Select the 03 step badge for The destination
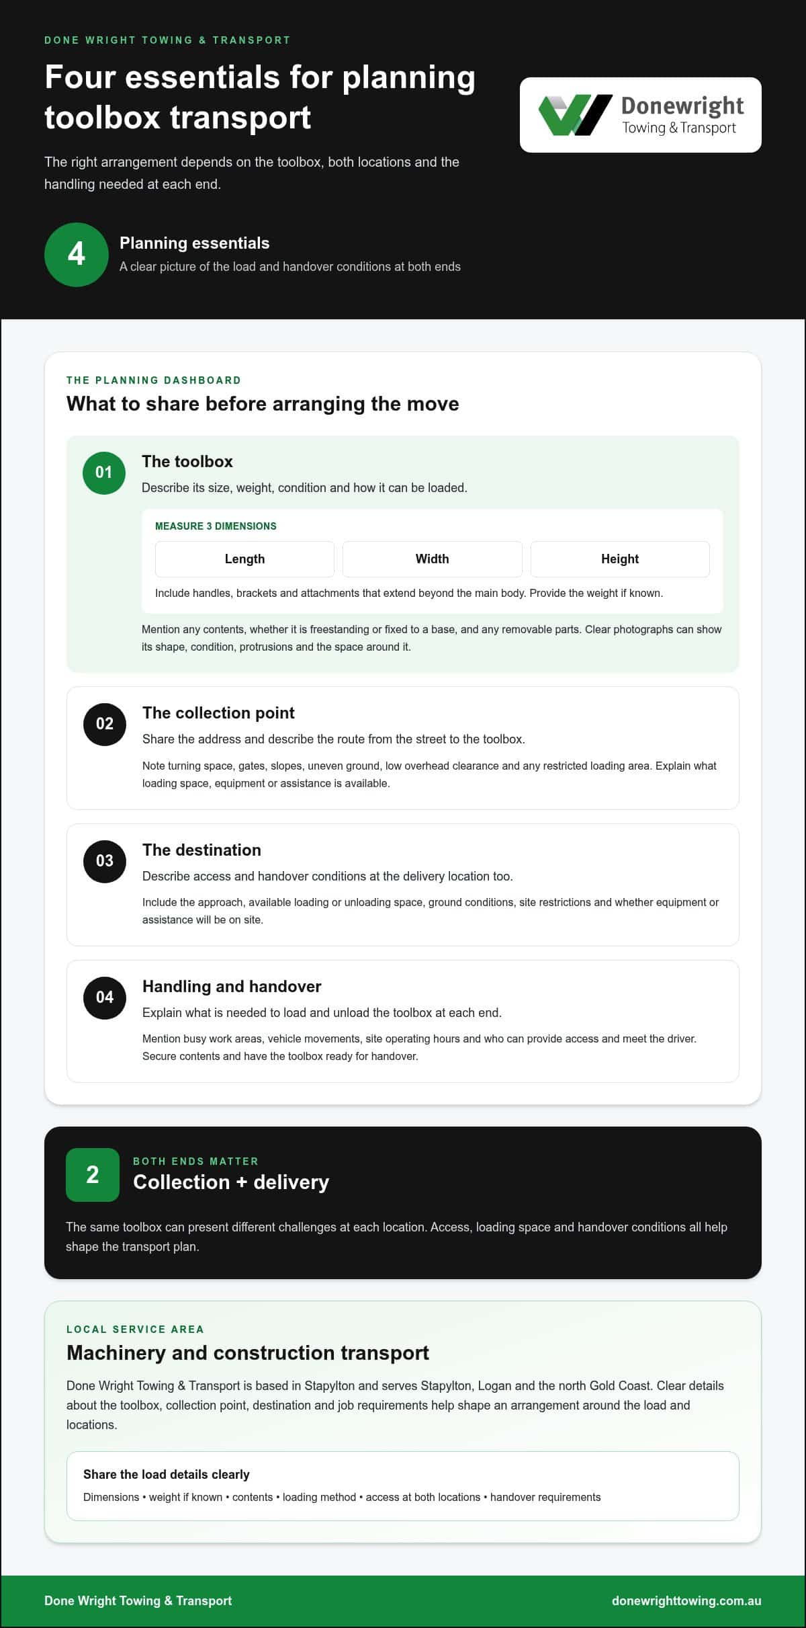The image size is (806, 1628). [105, 861]
